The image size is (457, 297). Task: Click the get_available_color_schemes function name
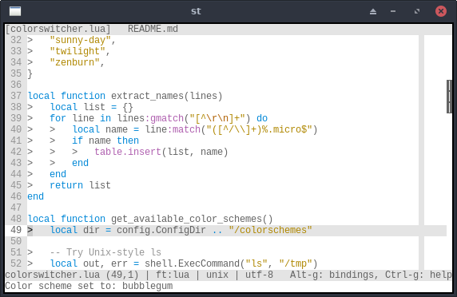(186, 219)
